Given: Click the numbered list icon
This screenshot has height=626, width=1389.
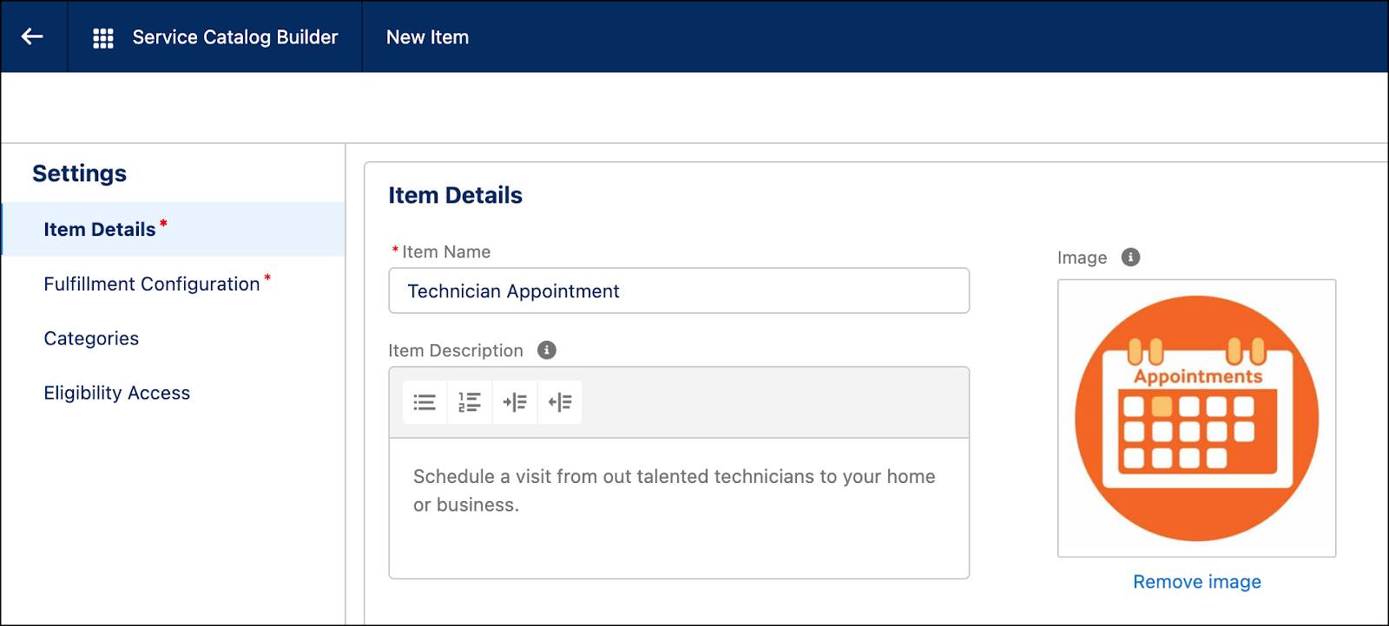Looking at the screenshot, I should pyautogui.click(x=470, y=402).
